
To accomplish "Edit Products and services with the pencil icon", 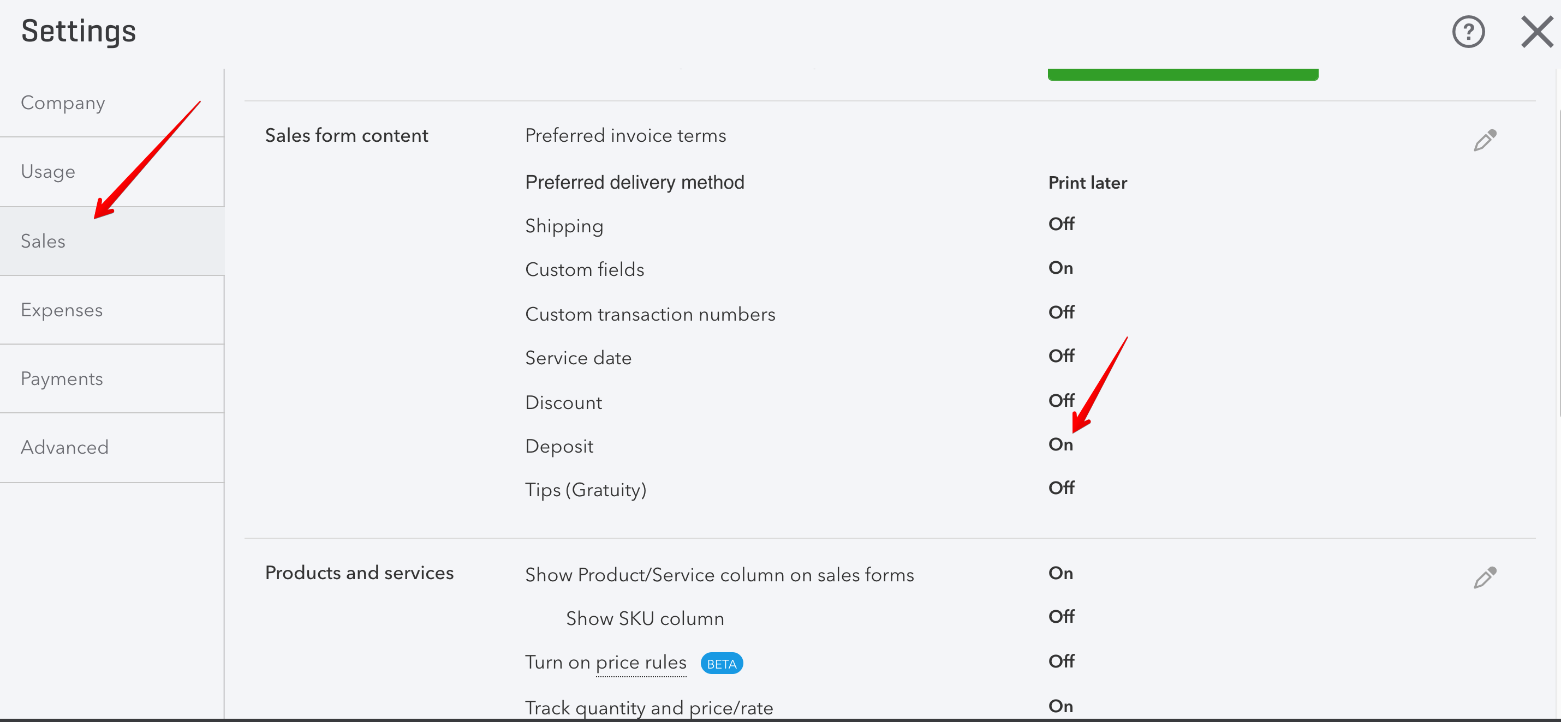I will pos(1485,577).
